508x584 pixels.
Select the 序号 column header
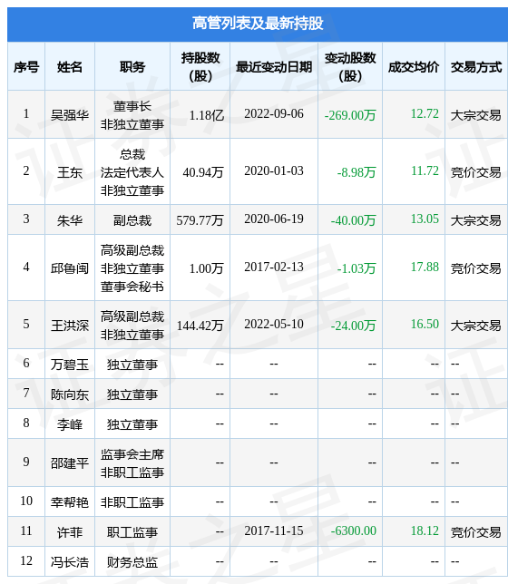tap(26, 67)
